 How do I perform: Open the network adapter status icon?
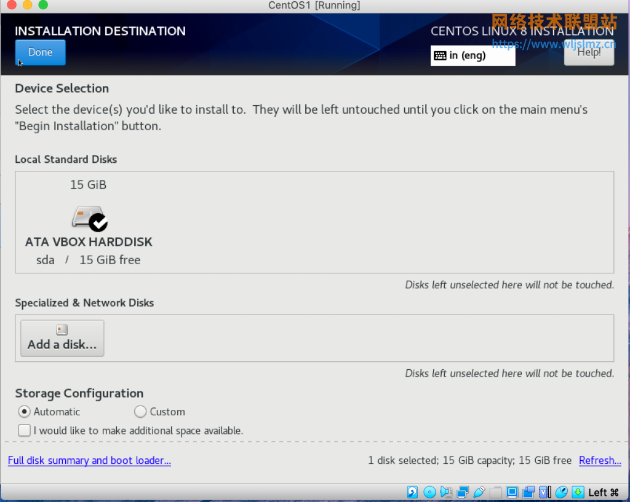[x=463, y=492]
